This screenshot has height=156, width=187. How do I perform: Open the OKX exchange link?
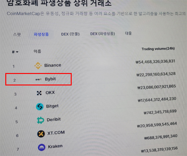click(50, 93)
